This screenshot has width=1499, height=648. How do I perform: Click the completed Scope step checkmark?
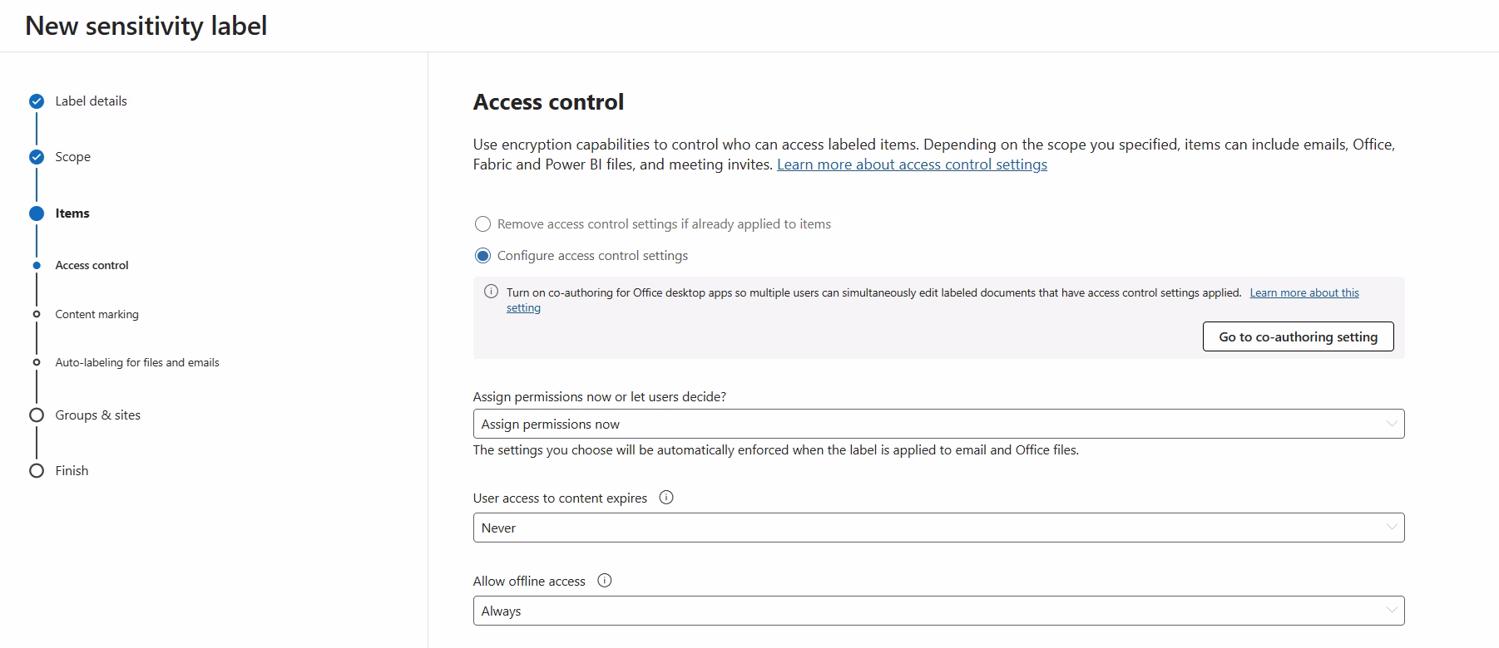click(37, 157)
